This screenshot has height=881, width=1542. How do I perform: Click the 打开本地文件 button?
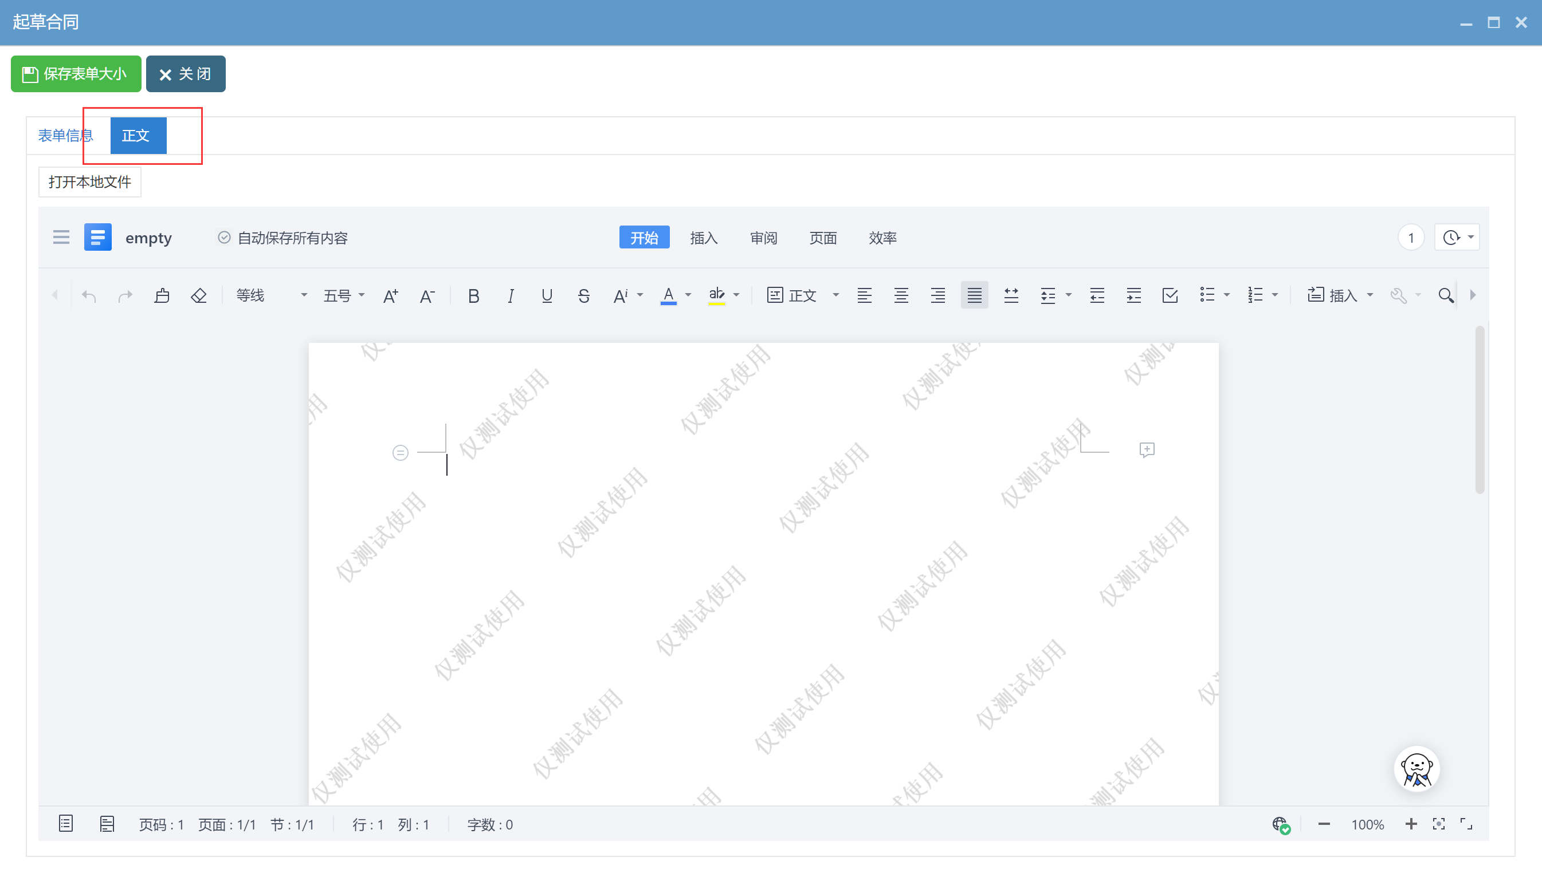[x=89, y=181]
